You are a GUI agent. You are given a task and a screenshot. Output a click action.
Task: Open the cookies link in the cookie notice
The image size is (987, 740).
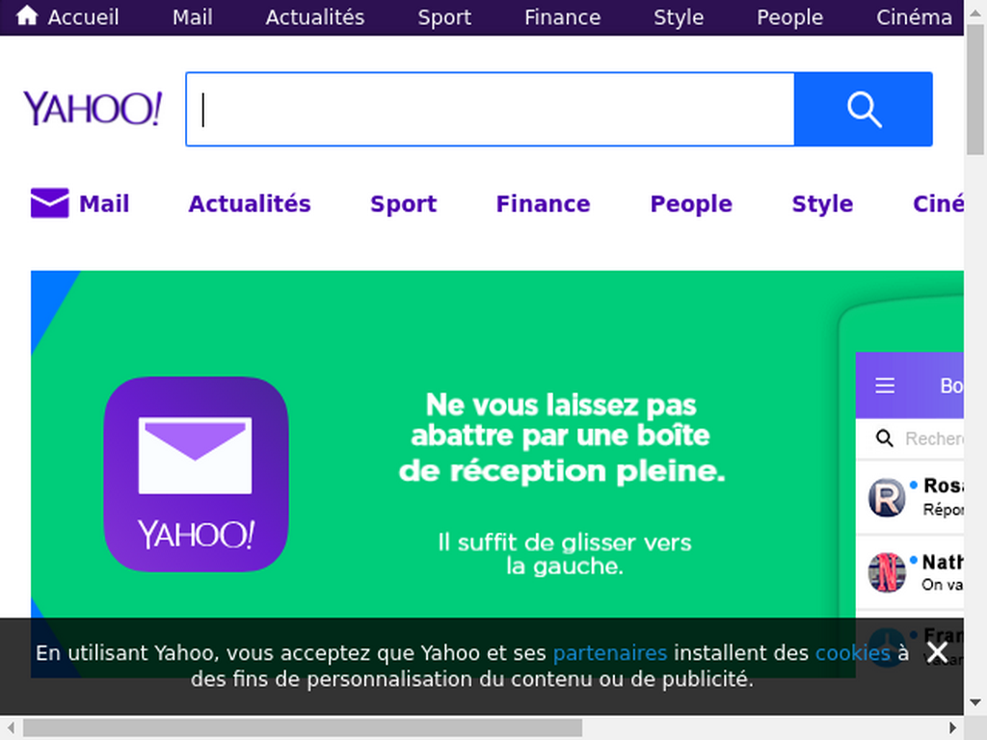(x=853, y=653)
